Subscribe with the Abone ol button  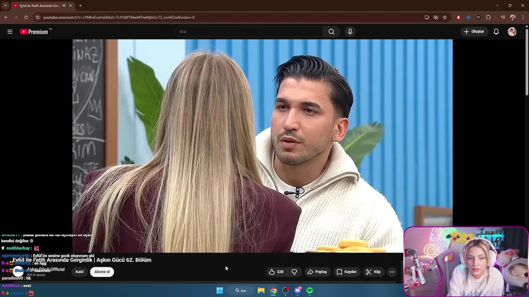click(x=102, y=272)
